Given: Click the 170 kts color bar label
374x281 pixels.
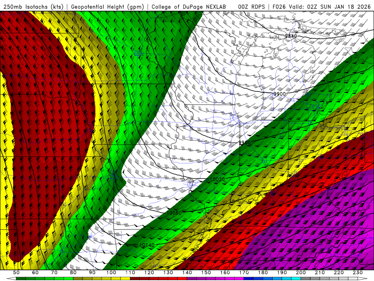Looking at the screenshot, I should pyautogui.click(x=244, y=273).
